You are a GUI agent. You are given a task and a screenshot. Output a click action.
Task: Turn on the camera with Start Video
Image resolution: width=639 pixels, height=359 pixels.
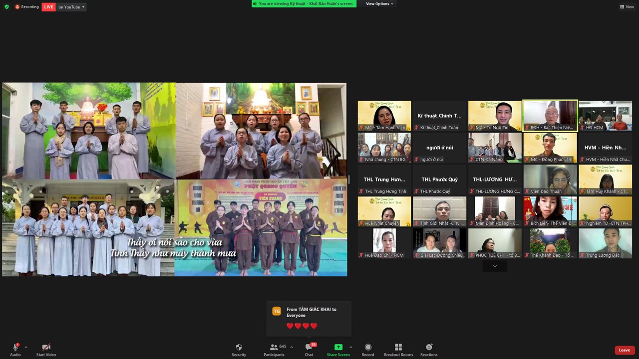[46, 350]
